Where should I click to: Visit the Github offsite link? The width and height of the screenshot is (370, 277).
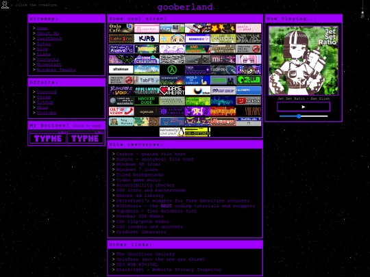(x=45, y=102)
